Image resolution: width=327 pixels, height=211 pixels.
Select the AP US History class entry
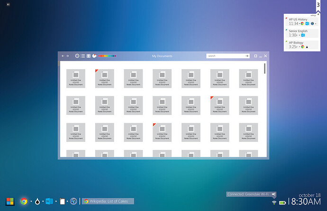302,21
